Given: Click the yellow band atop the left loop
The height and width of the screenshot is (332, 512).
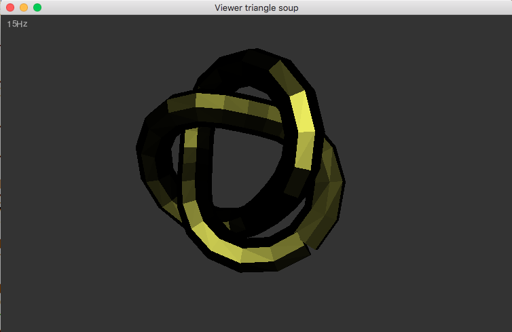Looking at the screenshot, I should point(217,103).
